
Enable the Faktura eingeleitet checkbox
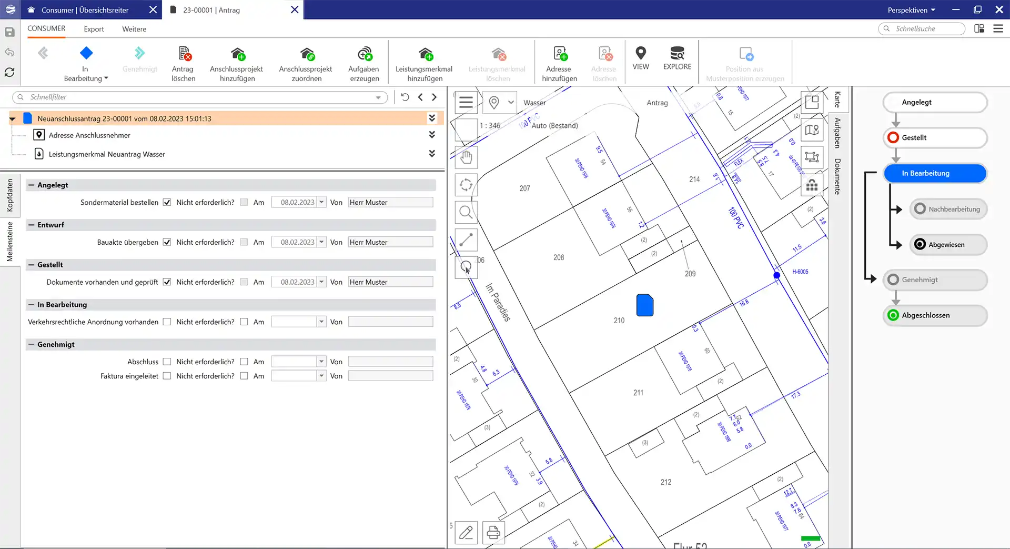167,376
